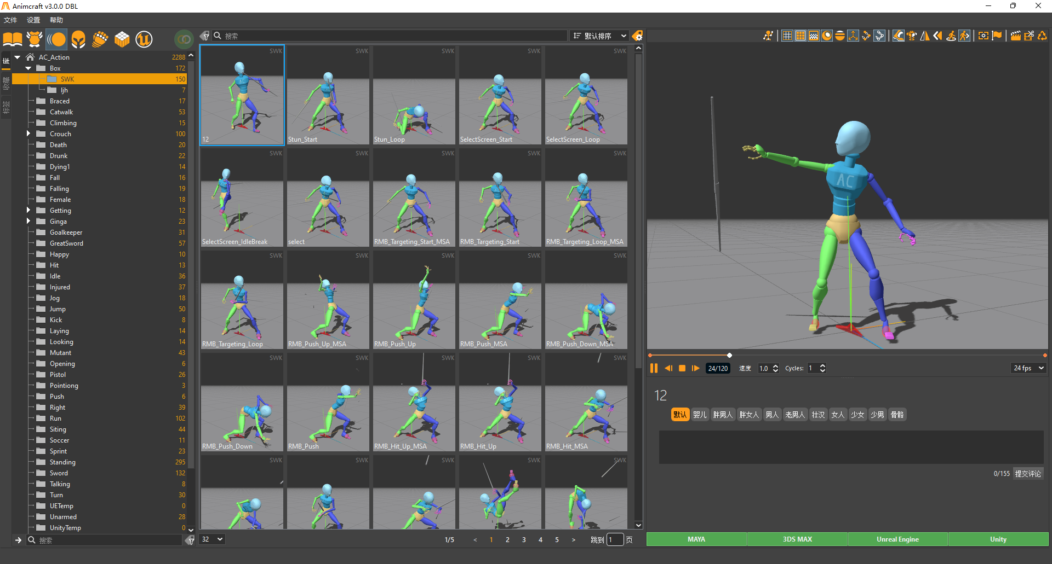Toggle the bone chain display icon
Viewport: 1052px width, 564px height.
[879, 36]
